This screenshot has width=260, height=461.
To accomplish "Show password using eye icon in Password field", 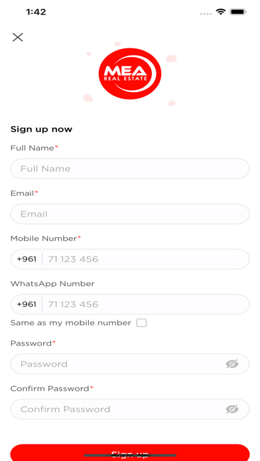I will tap(232, 364).
